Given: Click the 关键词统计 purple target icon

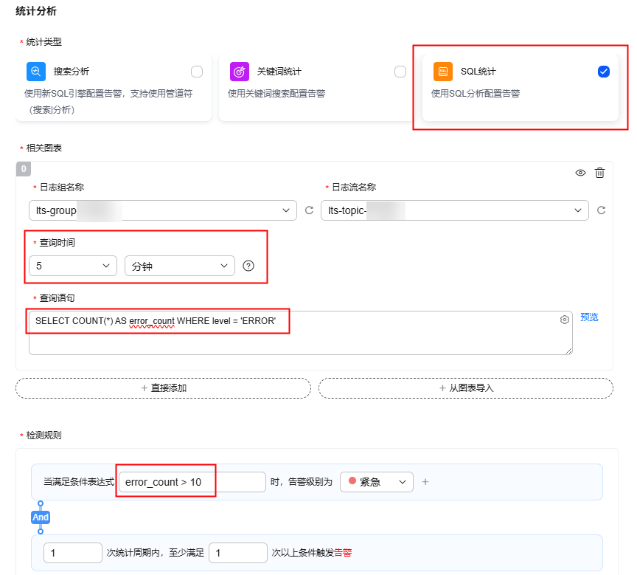Looking at the screenshot, I should 240,72.
